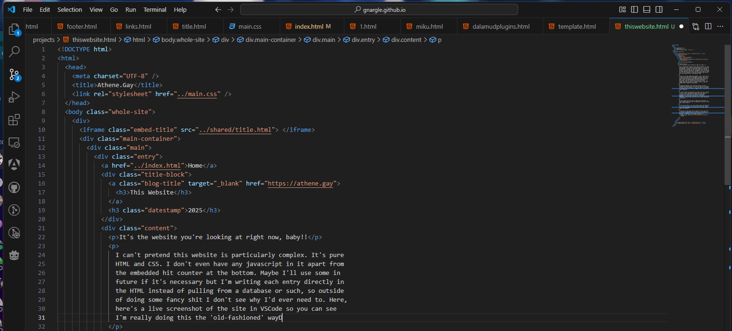
Task: Open the GitHub icon in activity bar
Action: (x=14, y=187)
